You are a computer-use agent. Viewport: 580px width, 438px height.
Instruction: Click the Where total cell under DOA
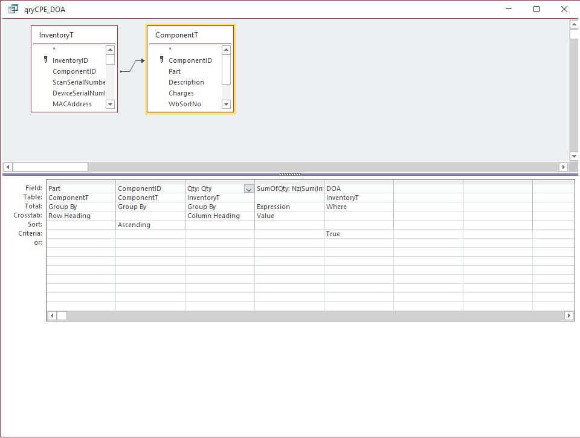(359, 207)
